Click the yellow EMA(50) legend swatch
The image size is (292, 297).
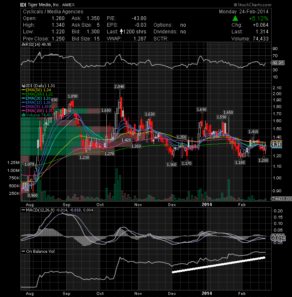click(x=23, y=90)
